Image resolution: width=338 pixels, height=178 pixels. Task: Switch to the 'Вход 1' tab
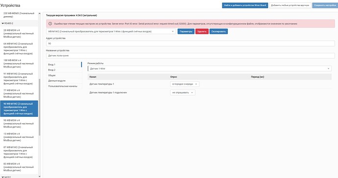64,65
